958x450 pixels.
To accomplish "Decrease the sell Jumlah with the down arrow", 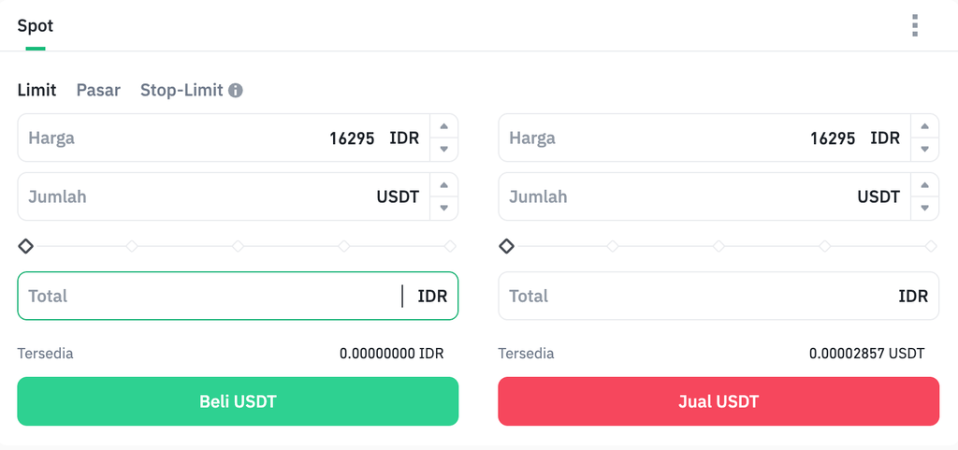I will tap(924, 208).
